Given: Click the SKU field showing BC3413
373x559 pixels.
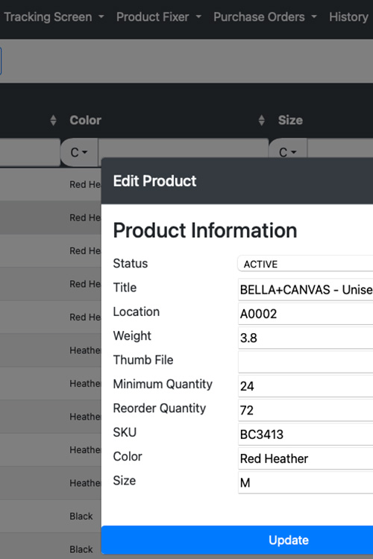Looking at the screenshot, I should (x=306, y=435).
